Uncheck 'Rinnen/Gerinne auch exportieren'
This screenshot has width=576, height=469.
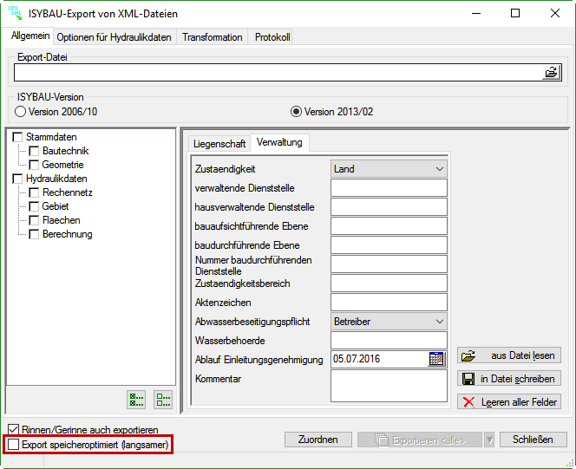(14, 430)
